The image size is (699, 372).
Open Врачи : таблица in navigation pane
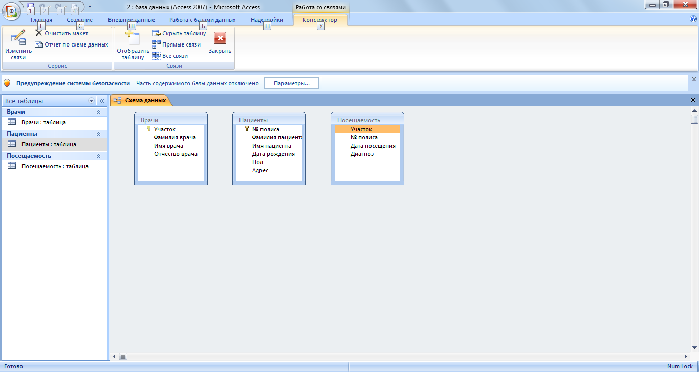click(43, 122)
